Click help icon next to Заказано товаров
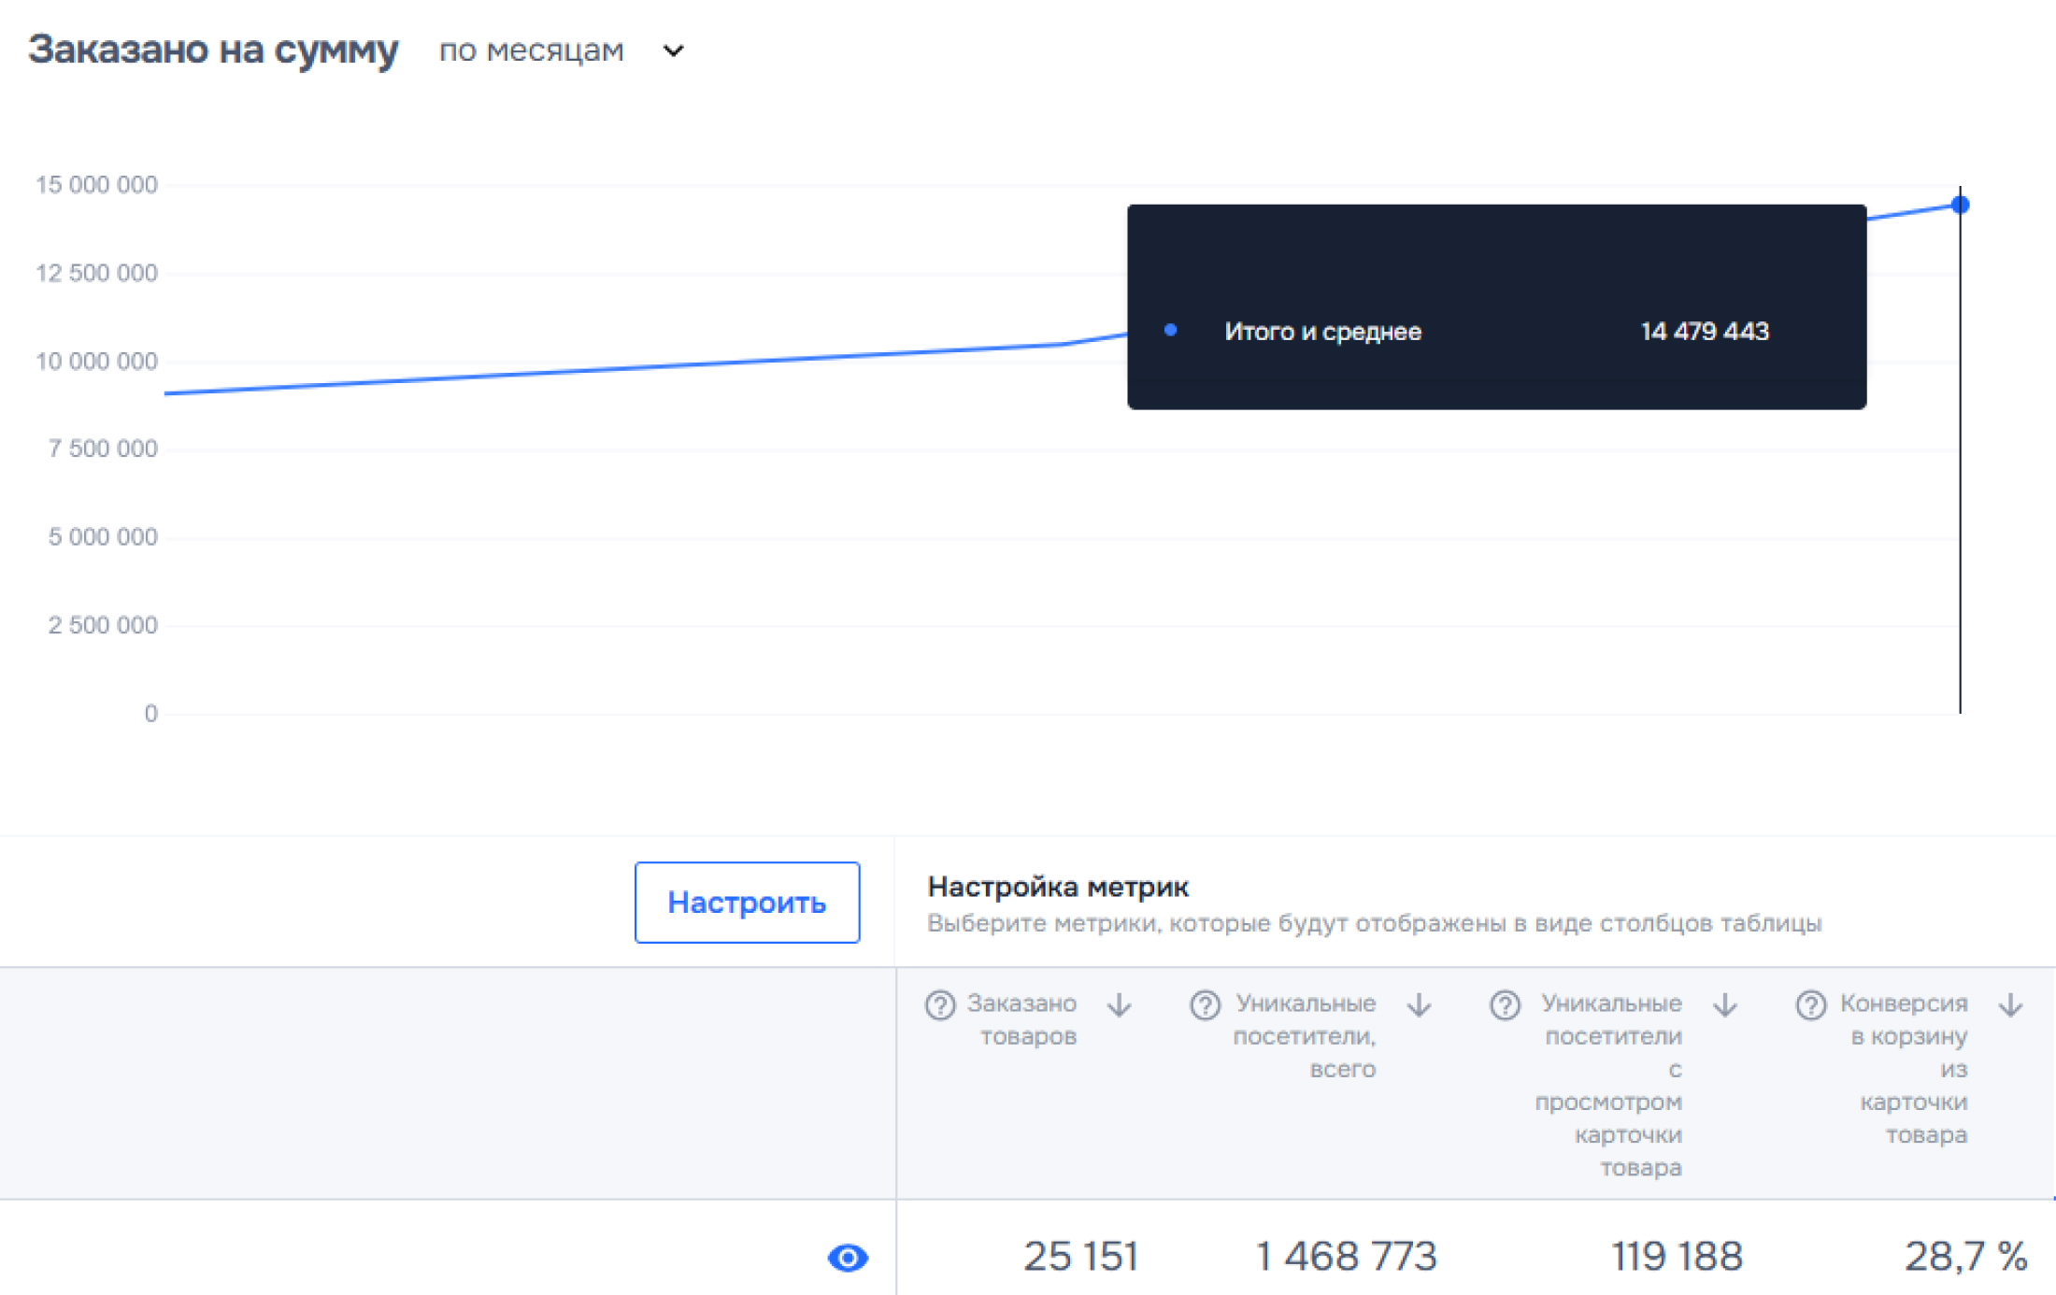The width and height of the screenshot is (2056, 1295). coord(939,1005)
